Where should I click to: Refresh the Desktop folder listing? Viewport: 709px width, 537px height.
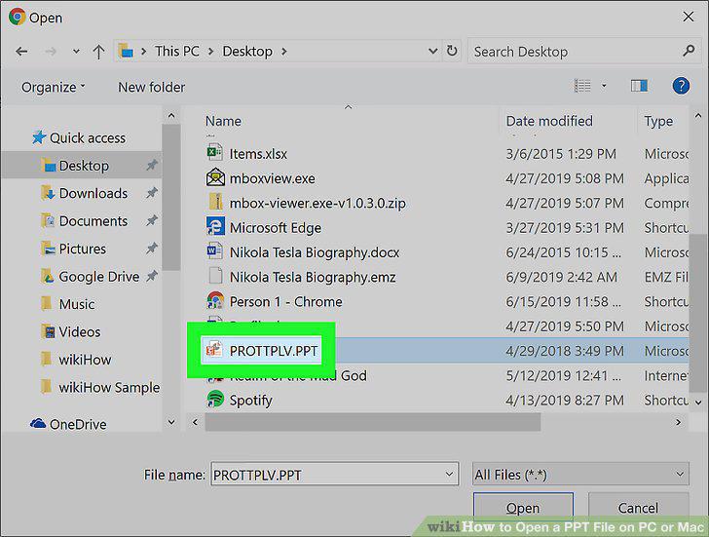(452, 51)
